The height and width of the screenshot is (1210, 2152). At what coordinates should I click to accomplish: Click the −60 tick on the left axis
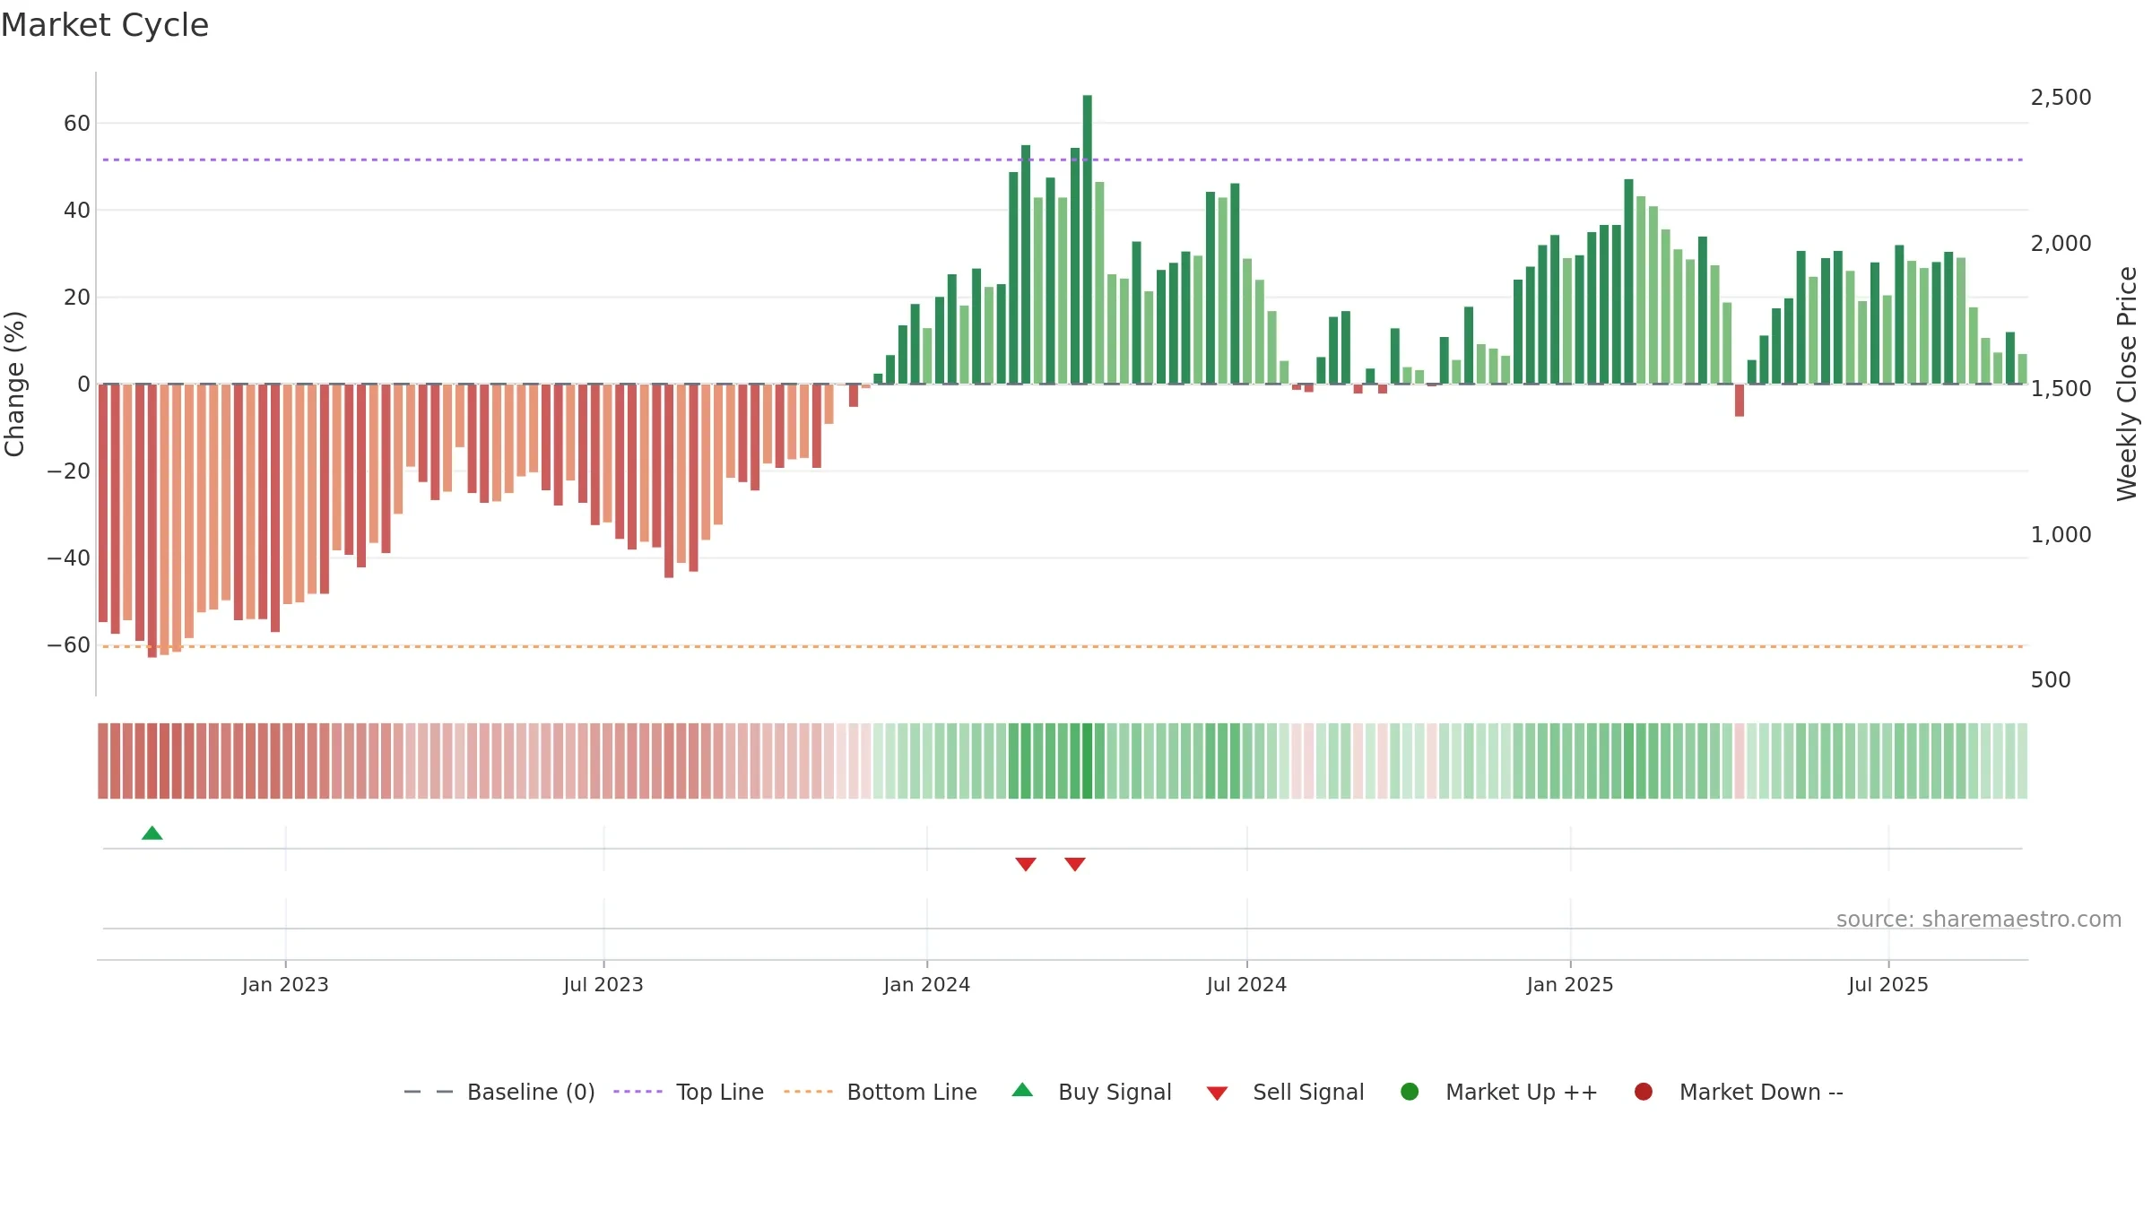pos(69,645)
